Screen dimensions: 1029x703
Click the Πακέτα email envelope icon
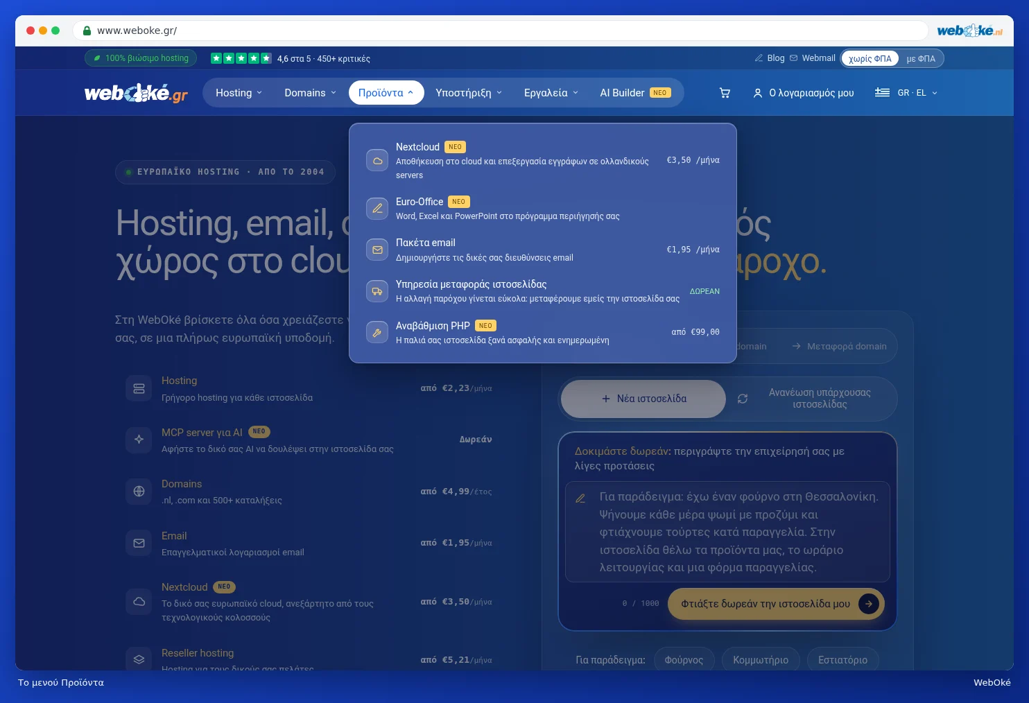[x=377, y=250]
